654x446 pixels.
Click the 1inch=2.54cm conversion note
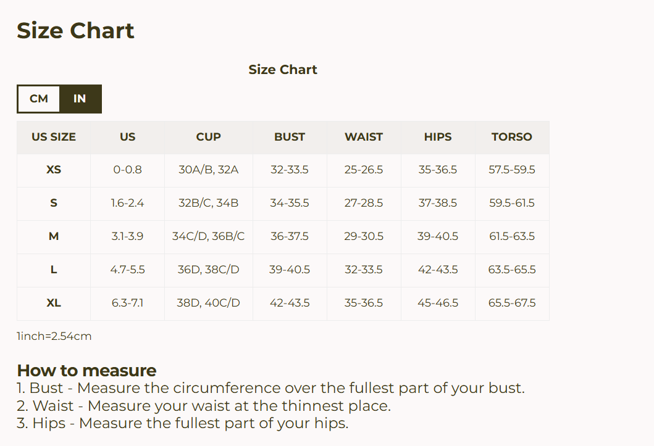click(x=54, y=336)
